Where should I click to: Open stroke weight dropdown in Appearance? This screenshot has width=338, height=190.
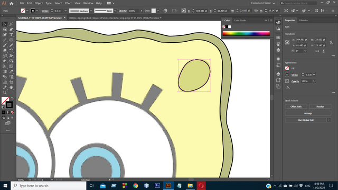(x=314, y=75)
